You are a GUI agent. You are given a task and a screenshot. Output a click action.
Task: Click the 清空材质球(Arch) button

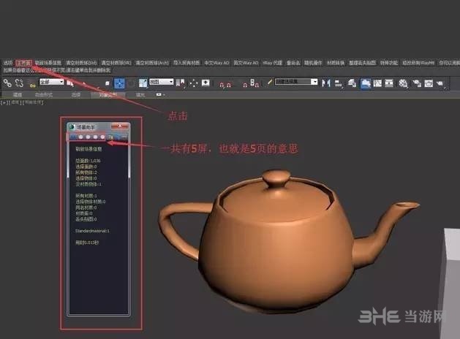[152, 63]
